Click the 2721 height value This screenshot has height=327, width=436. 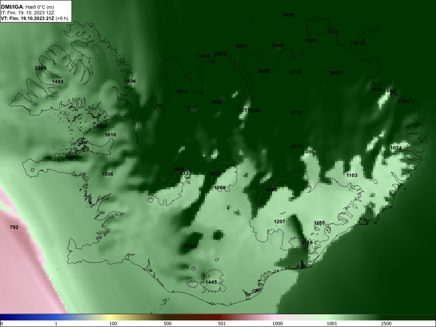pos(297,146)
